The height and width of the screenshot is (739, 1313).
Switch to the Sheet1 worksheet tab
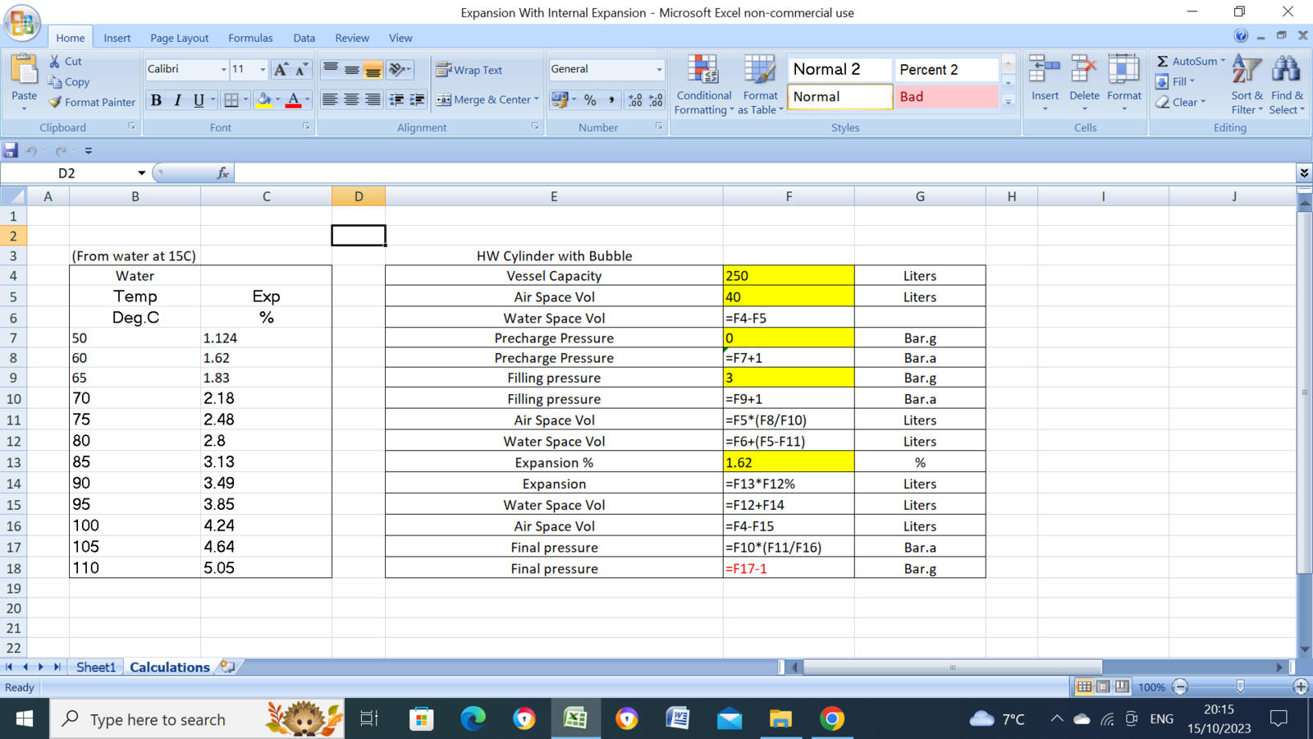tap(96, 668)
